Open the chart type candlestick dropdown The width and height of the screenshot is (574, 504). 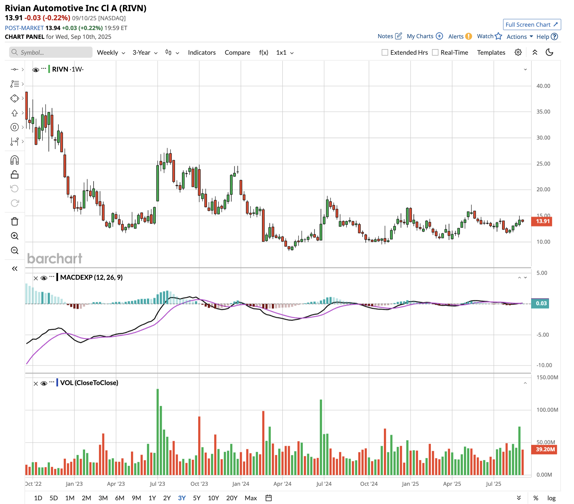(x=172, y=52)
